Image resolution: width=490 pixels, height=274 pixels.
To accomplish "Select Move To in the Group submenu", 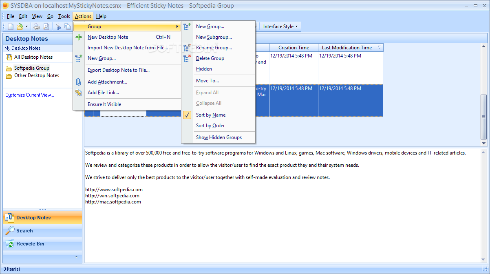I will (x=219, y=81).
